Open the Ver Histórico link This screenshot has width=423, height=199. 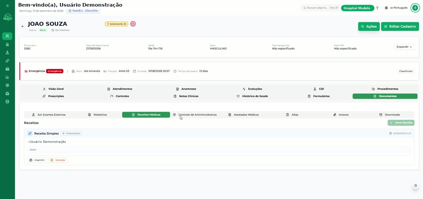pos(60,30)
